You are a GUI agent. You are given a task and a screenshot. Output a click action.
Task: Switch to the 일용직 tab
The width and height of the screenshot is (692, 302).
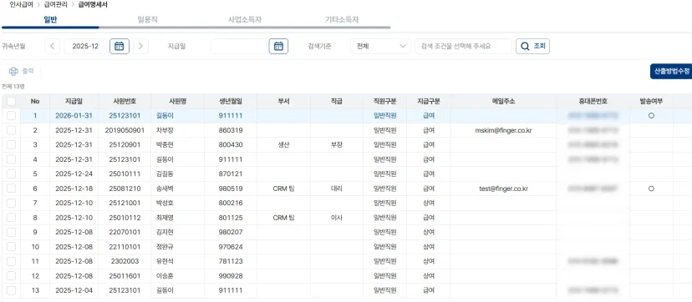point(147,20)
